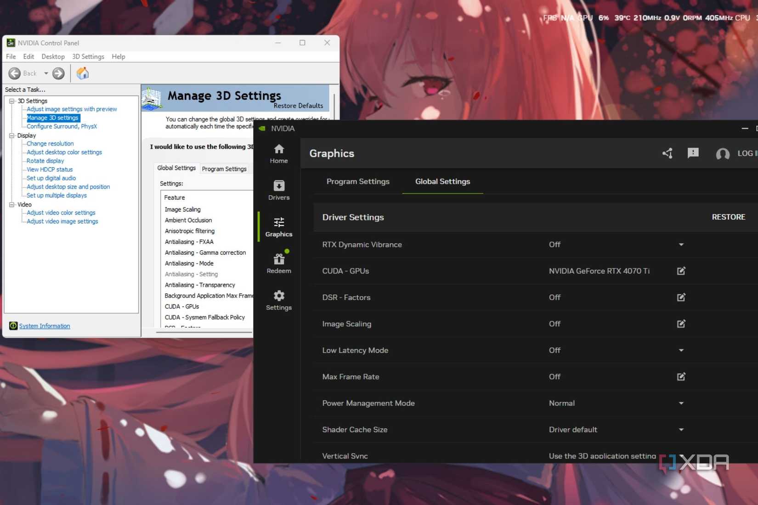Open the Redeem section in the sidebar
This screenshot has height=505, width=758.
coord(278,263)
